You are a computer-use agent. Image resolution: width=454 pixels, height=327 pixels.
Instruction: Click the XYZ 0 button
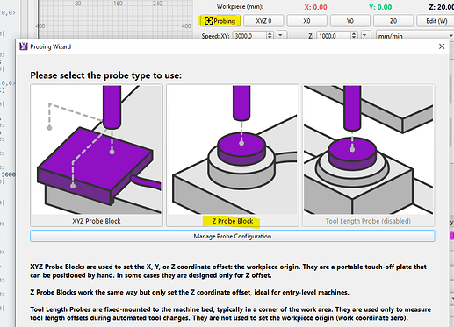[x=263, y=21]
